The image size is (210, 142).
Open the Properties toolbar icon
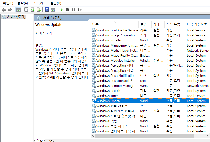pyautogui.click(x=26, y=10)
